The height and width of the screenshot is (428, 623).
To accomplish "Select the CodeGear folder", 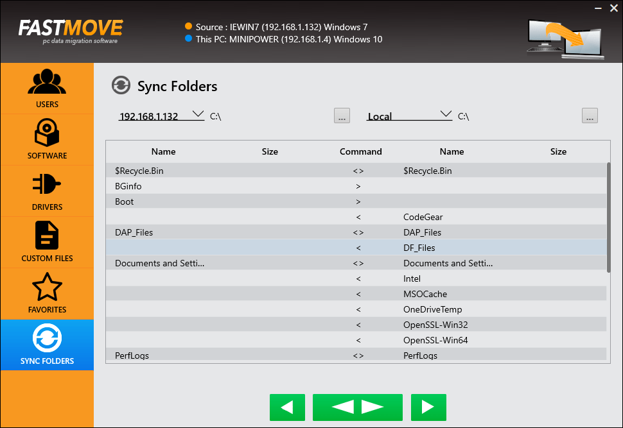I will pos(423,217).
